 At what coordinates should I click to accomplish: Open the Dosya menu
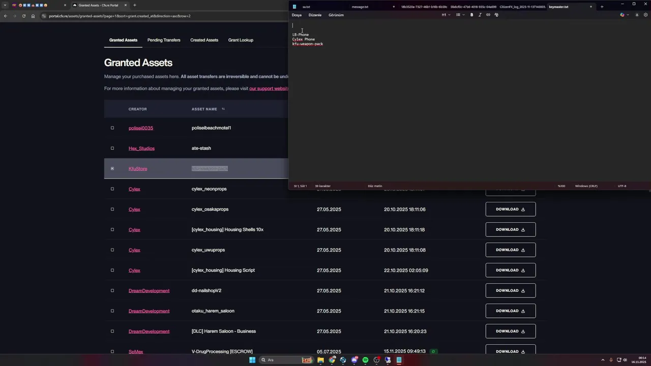click(x=297, y=15)
